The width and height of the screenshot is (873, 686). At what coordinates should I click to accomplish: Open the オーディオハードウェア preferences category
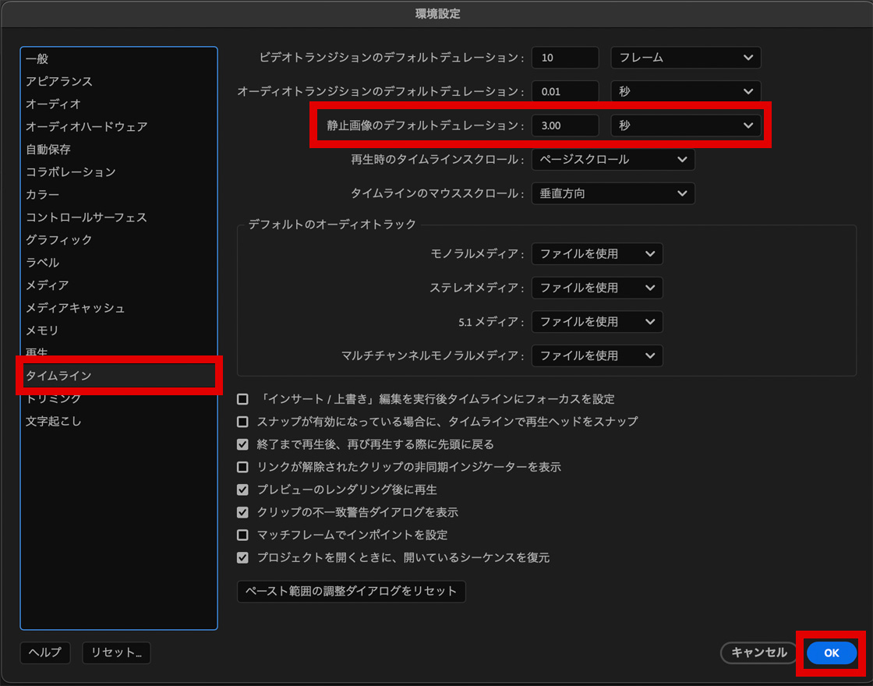87,126
